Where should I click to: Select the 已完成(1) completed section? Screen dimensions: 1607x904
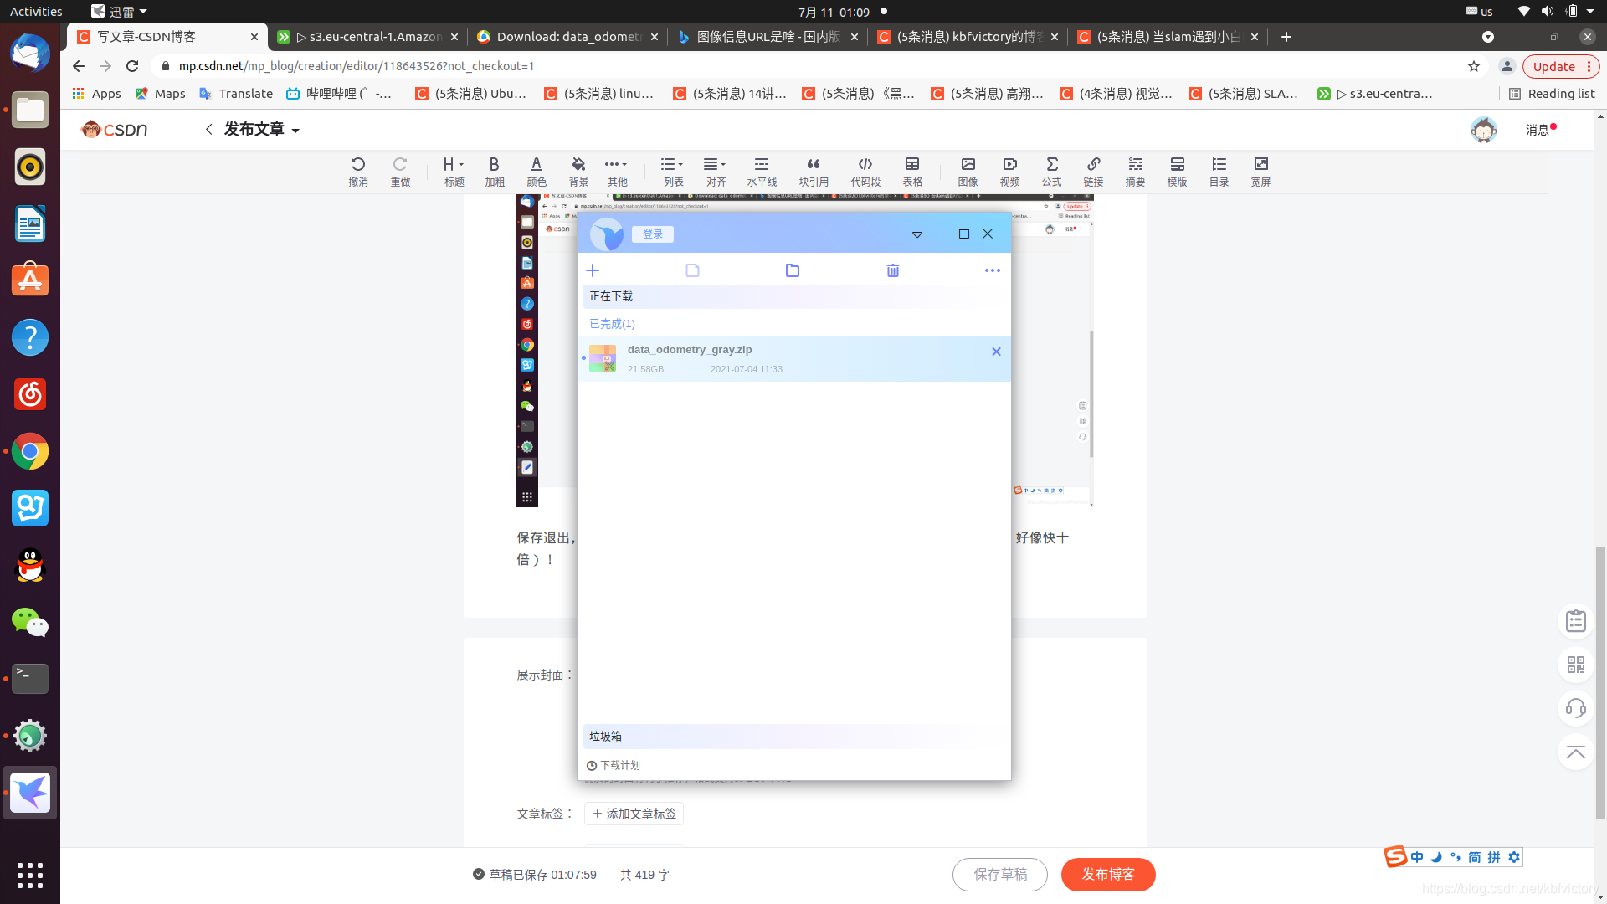[x=612, y=324]
